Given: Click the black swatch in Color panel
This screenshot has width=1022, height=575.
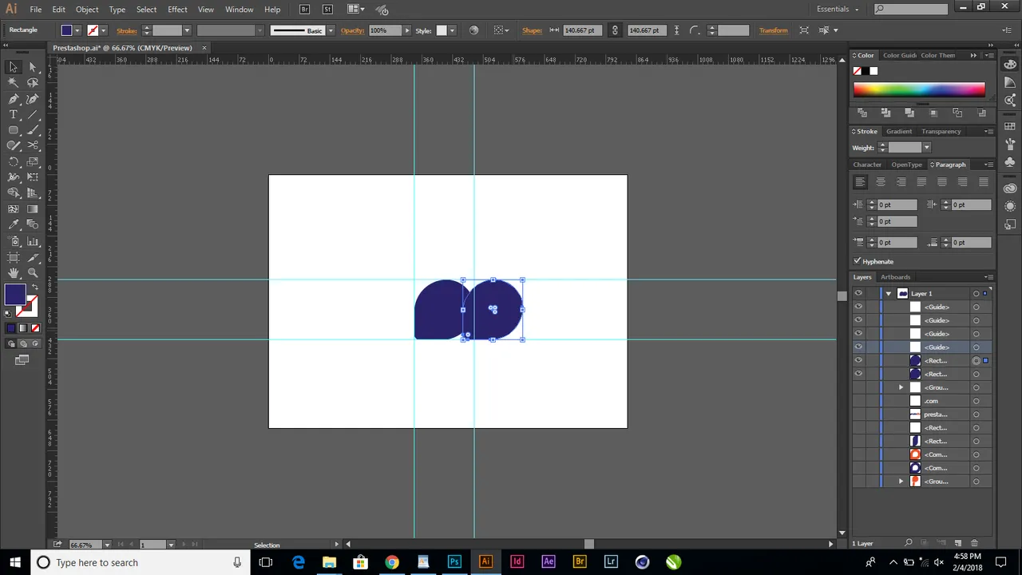Looking at the screenshot, I should click(x=866, y=71).
